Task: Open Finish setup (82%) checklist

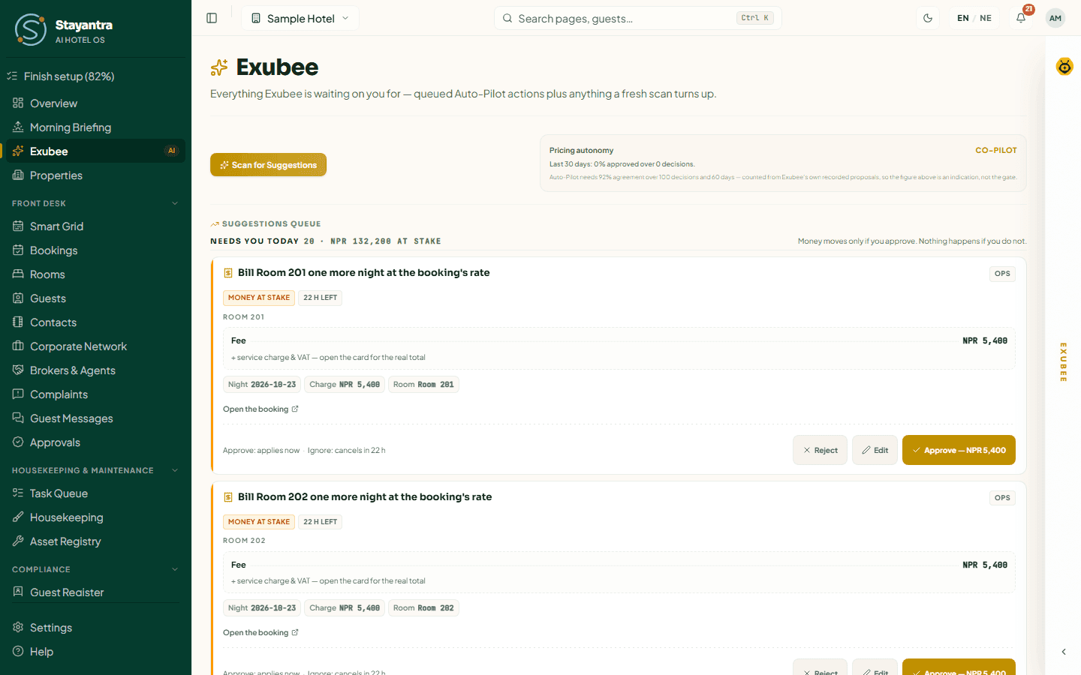Action: tap(95, 76)
